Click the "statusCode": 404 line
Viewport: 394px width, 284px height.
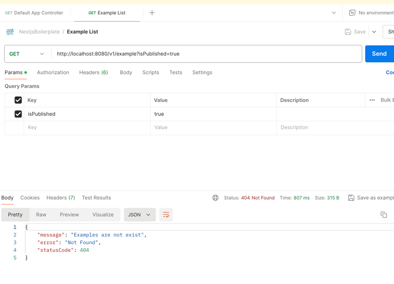[x=63, y=250]
